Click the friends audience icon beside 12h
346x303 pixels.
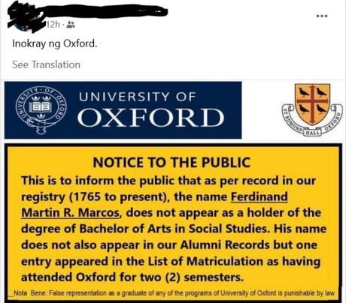[71, 25]
